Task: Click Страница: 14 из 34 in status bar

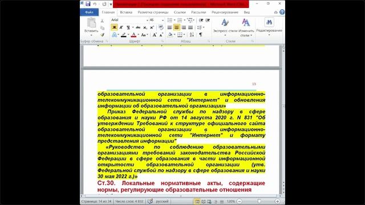Action: click(96, 201)
